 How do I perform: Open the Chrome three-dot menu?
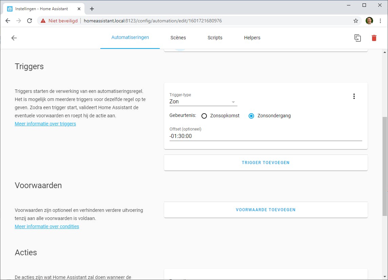click(x=380, y=21)
